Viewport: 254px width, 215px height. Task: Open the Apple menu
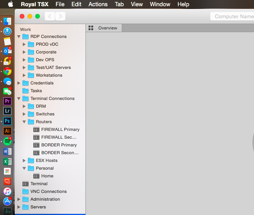10,4
